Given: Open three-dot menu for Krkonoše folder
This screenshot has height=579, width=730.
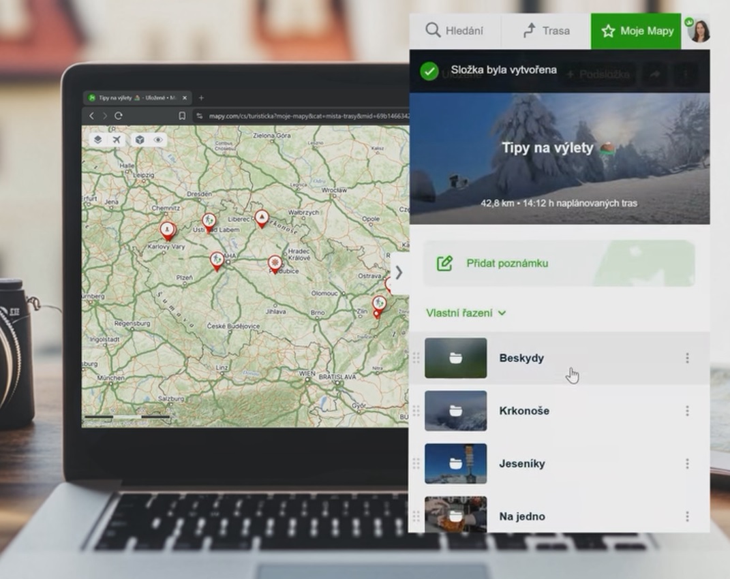Looking at the screenshot, I should pos(687,411).
